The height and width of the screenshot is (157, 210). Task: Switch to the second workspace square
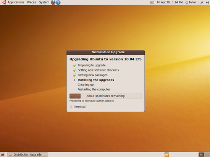(207, 154)
